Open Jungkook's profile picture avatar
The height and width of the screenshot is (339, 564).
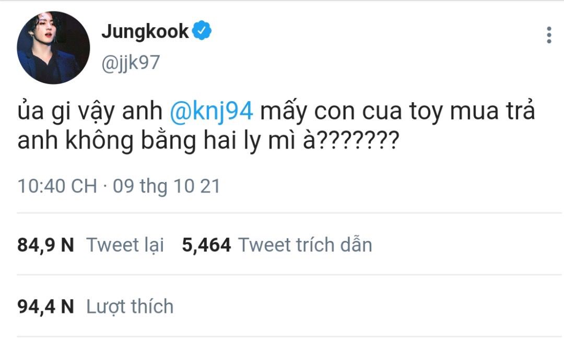tap(53, 47)
